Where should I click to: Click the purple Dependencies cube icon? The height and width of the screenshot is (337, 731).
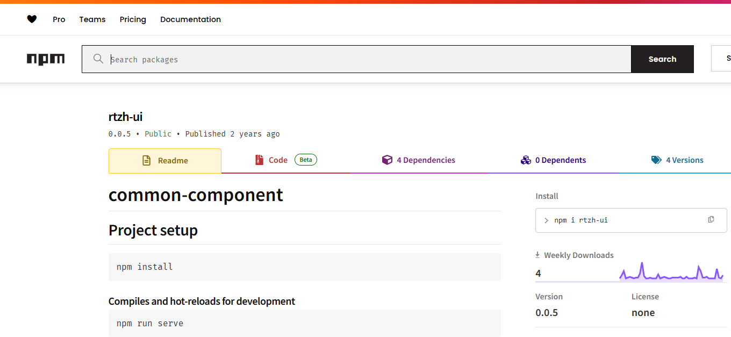[x=387, y=160]
